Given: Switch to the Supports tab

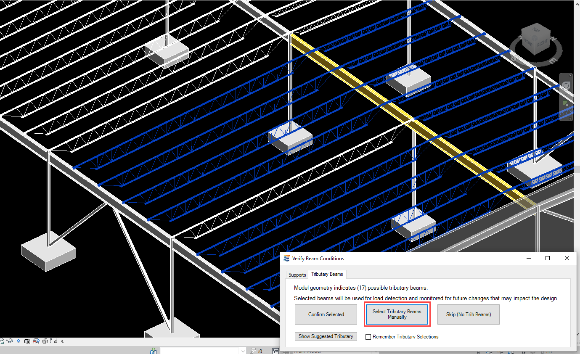Looking at the screenshot, I should 297,275.
